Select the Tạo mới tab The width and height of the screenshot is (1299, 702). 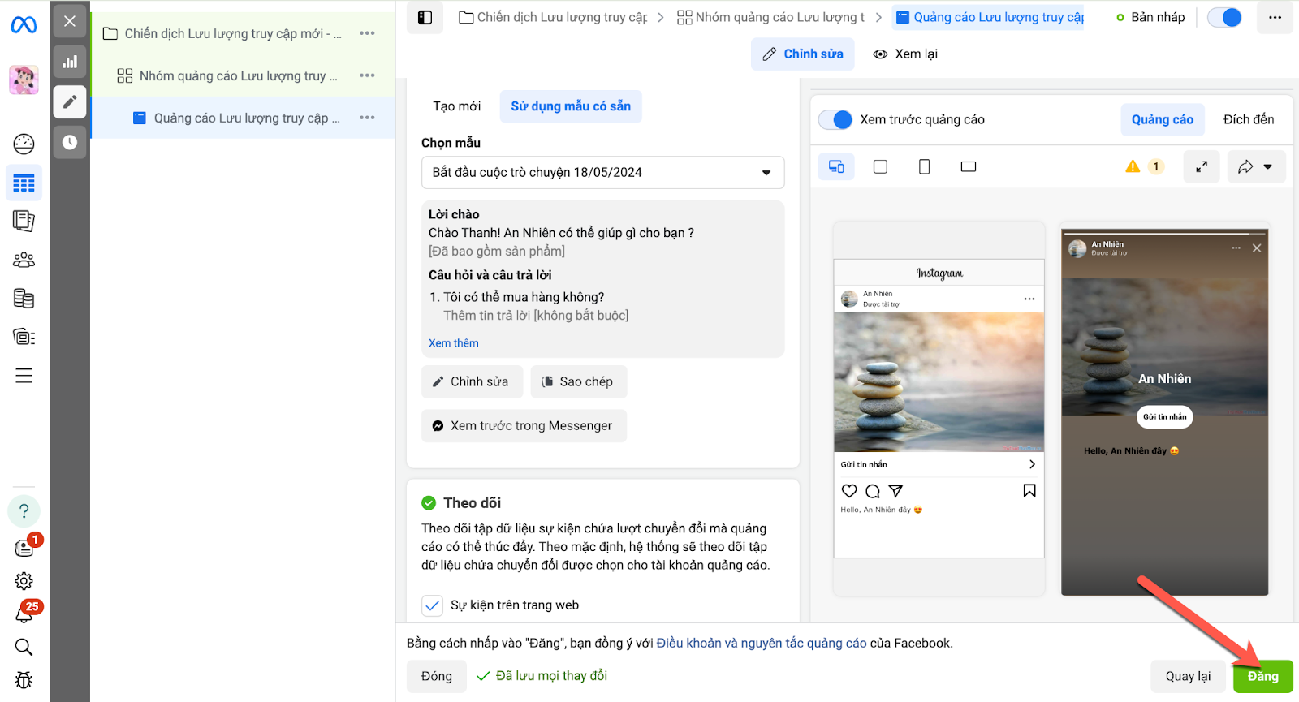[x=456, y=106]
